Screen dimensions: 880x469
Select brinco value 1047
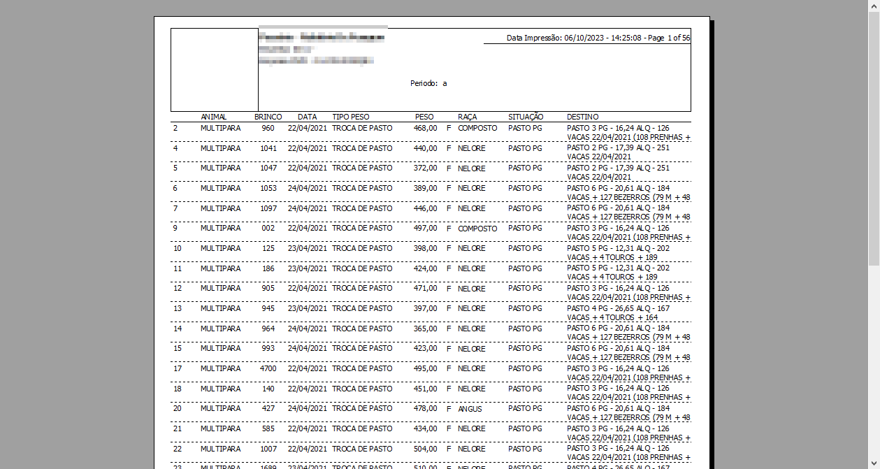pos(268,168)
